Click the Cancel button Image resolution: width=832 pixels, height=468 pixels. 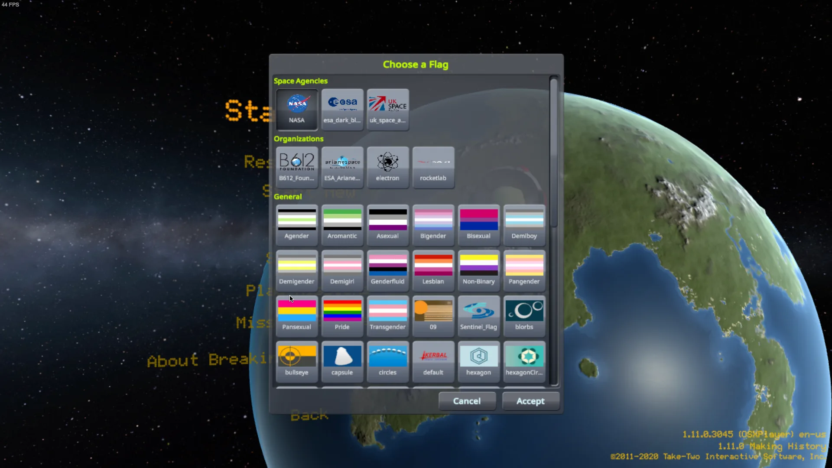tap(467, 401)
